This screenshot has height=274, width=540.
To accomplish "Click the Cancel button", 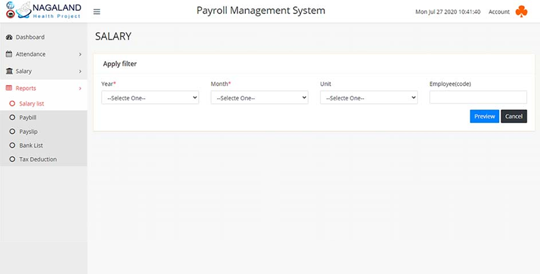I will (x=513, y=116).
